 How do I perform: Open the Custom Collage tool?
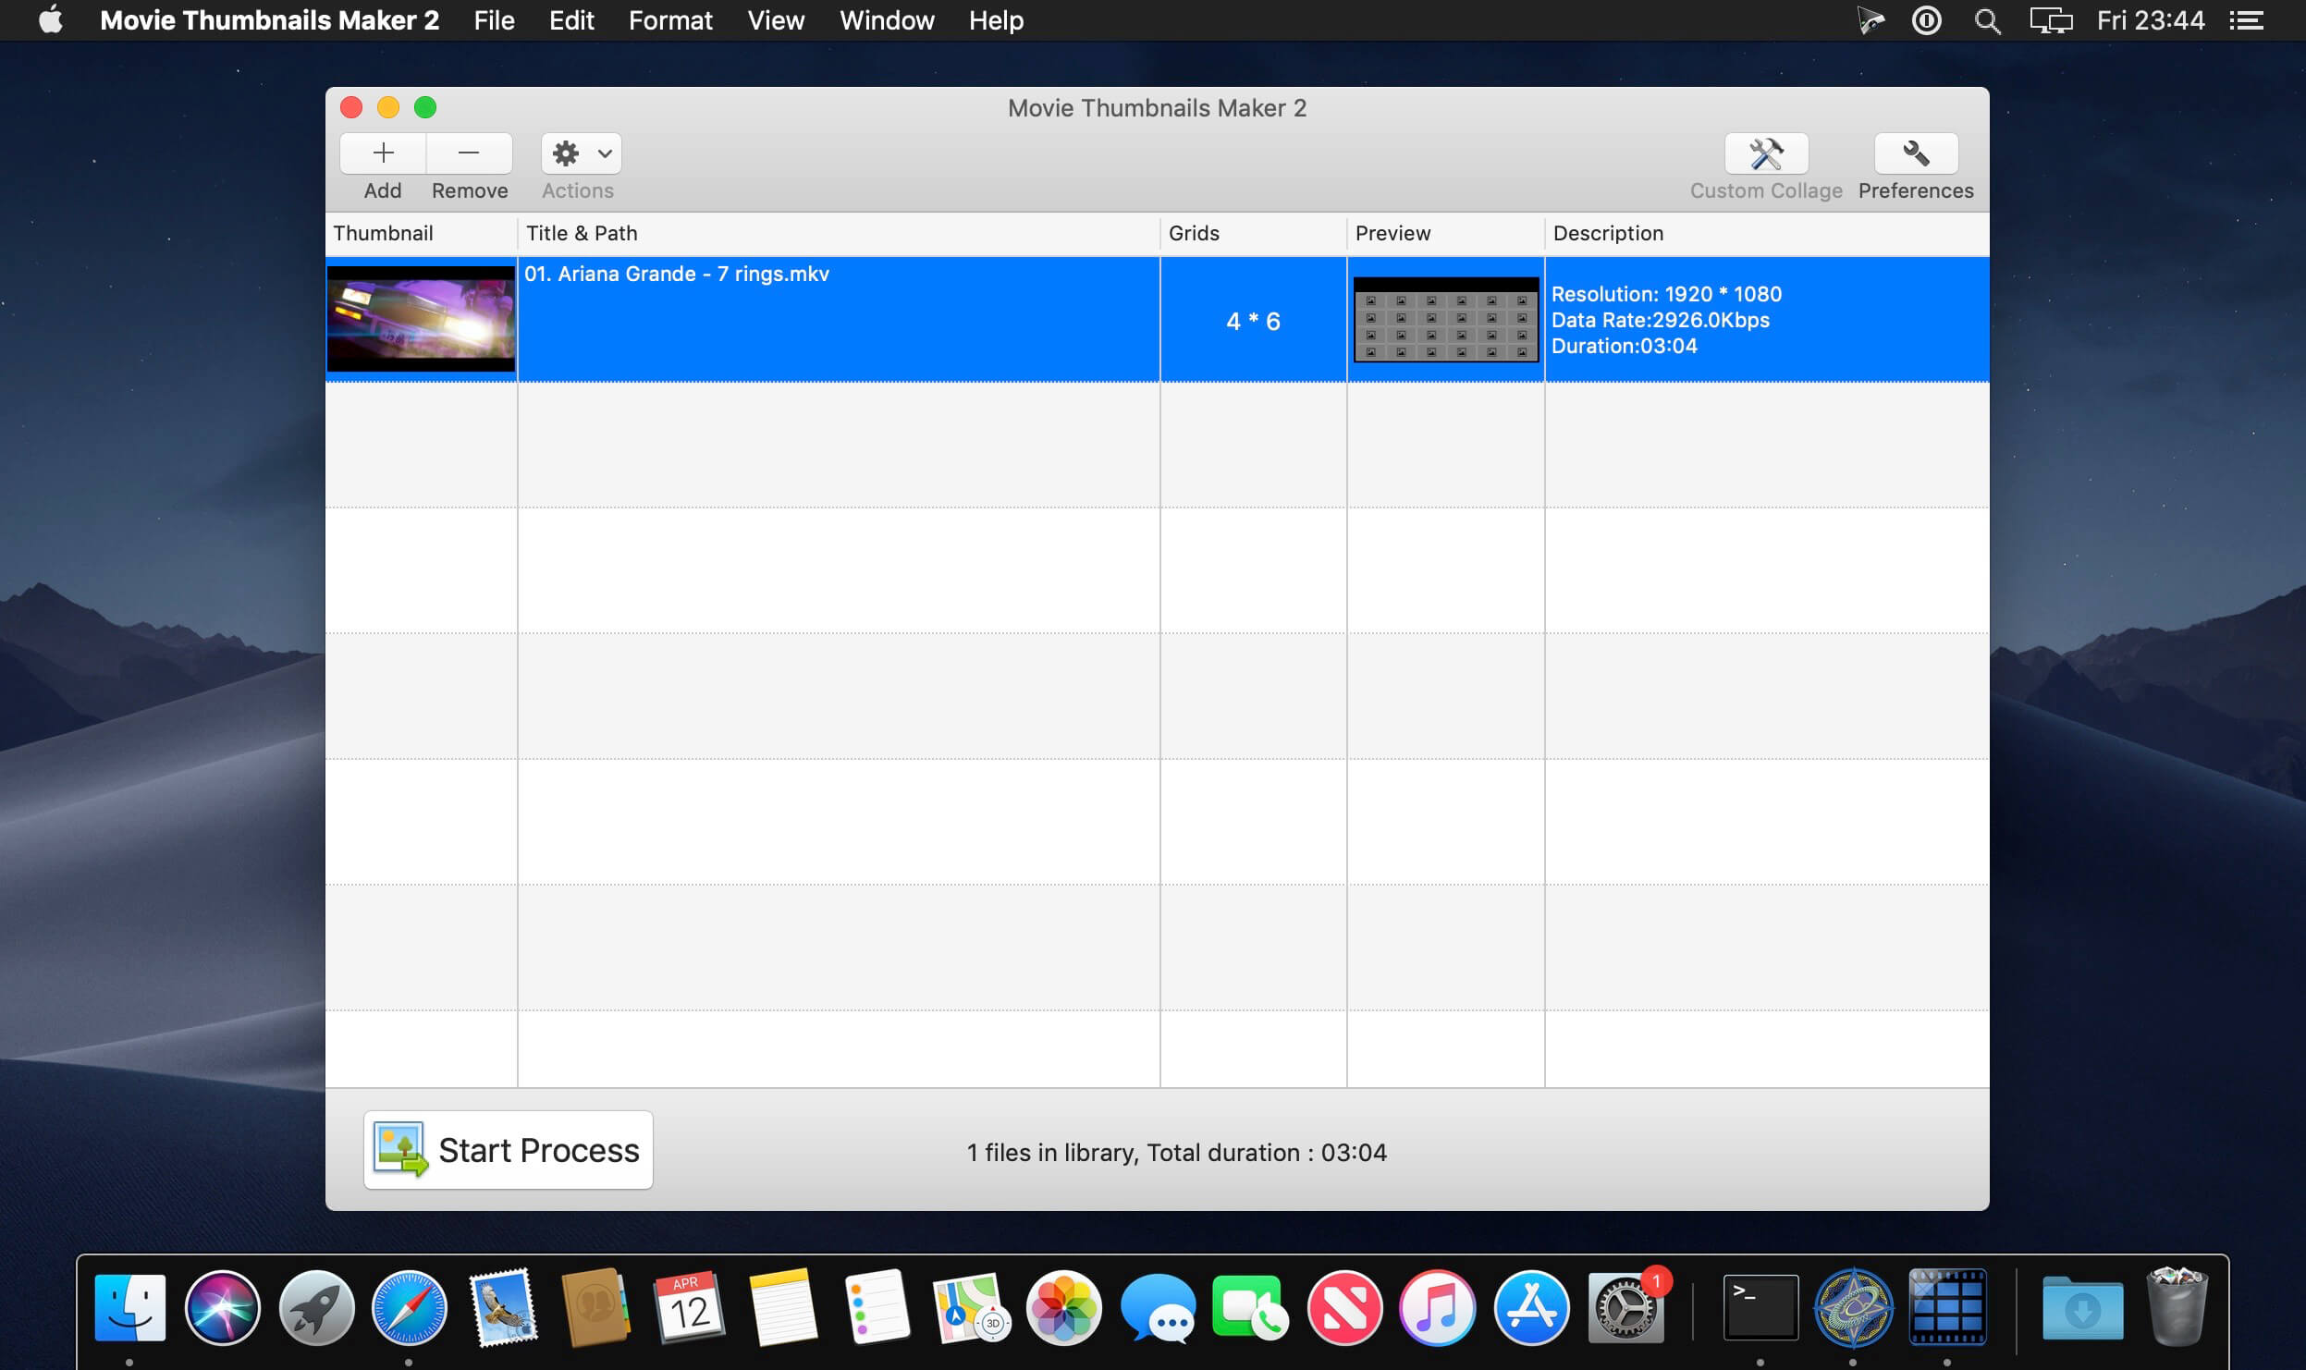pos(1766,153)
